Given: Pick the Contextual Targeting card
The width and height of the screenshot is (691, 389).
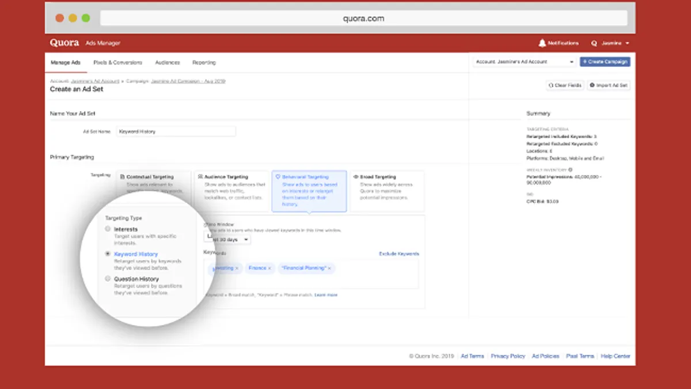Looking at the screenshot, I should click(x=154, y=180).
